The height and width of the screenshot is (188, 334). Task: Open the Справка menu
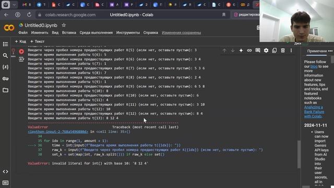pyautogui.click(x=151, y=32)
